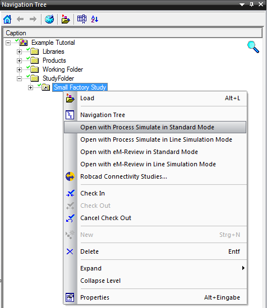Toggle the auto-hide pin on the panel

(x=251, y=4)
